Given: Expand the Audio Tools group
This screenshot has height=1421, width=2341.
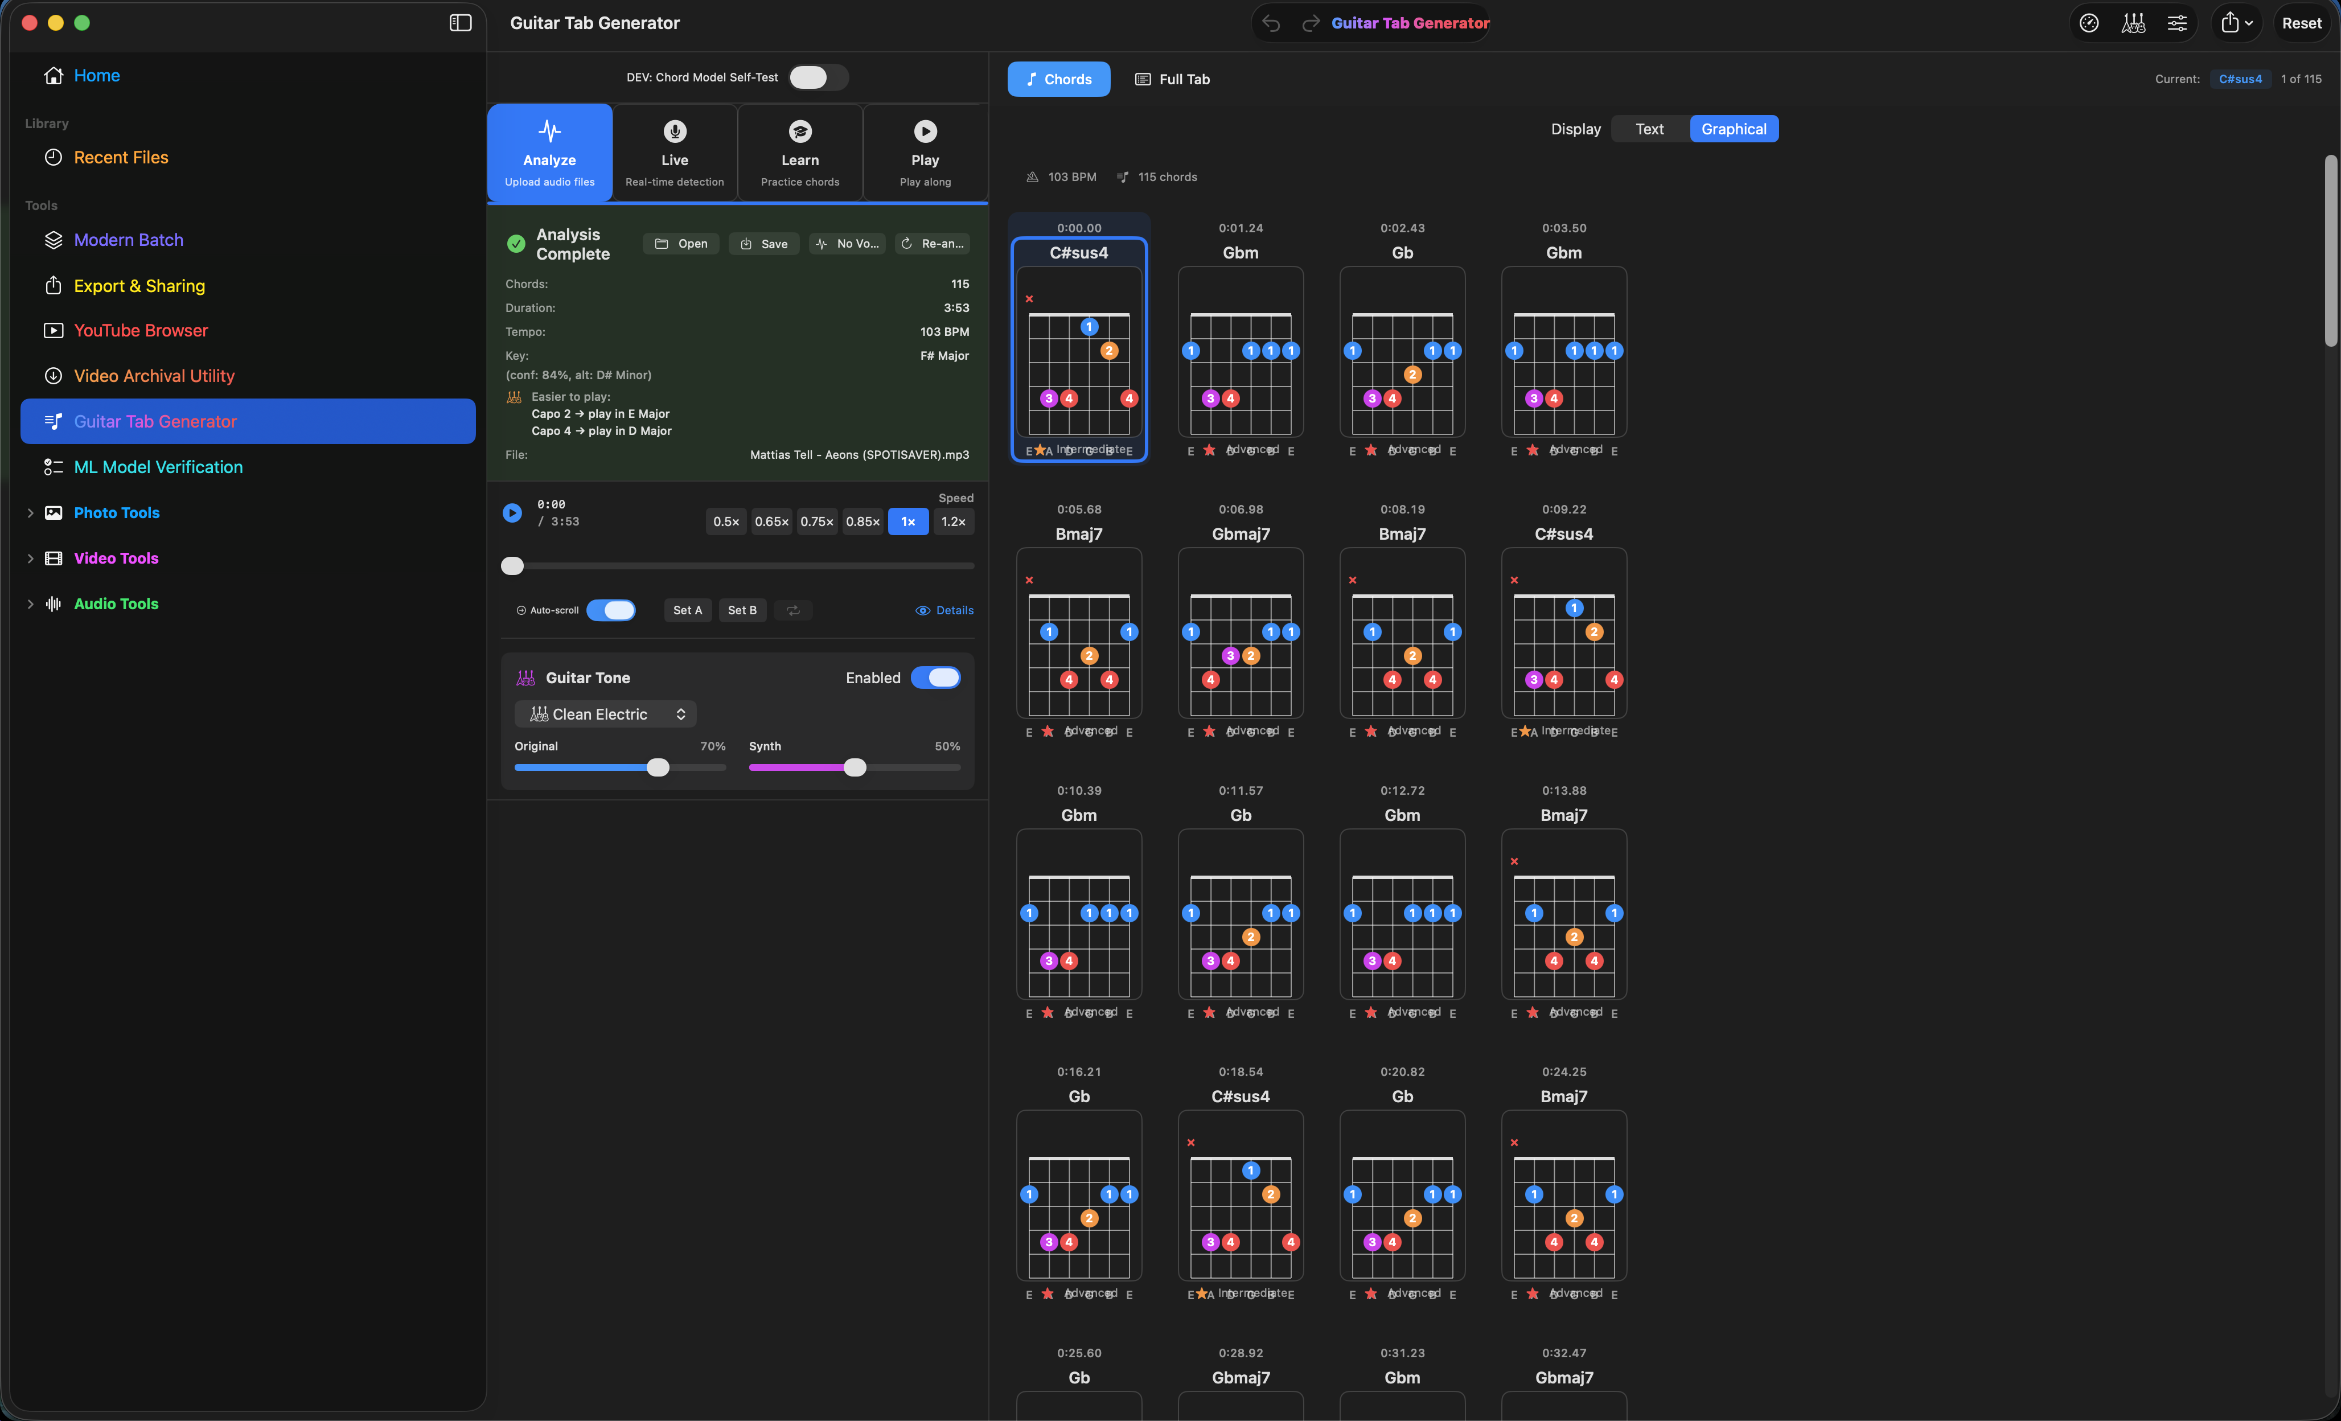Looking at the screenshot, I should click(30, 604).
